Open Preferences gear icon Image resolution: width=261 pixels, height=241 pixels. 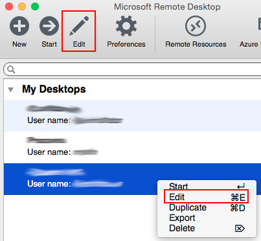(126, 26)
